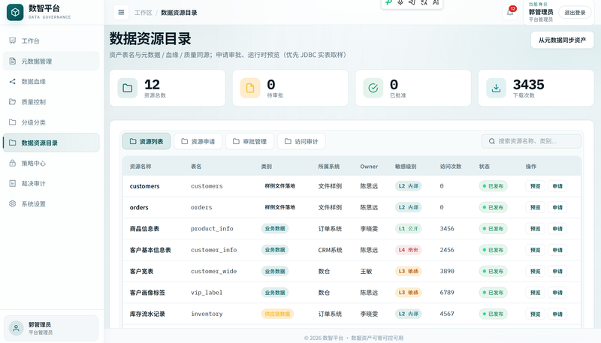
Task: Click the 已发布 status on orders row
Action: (494, 207)
